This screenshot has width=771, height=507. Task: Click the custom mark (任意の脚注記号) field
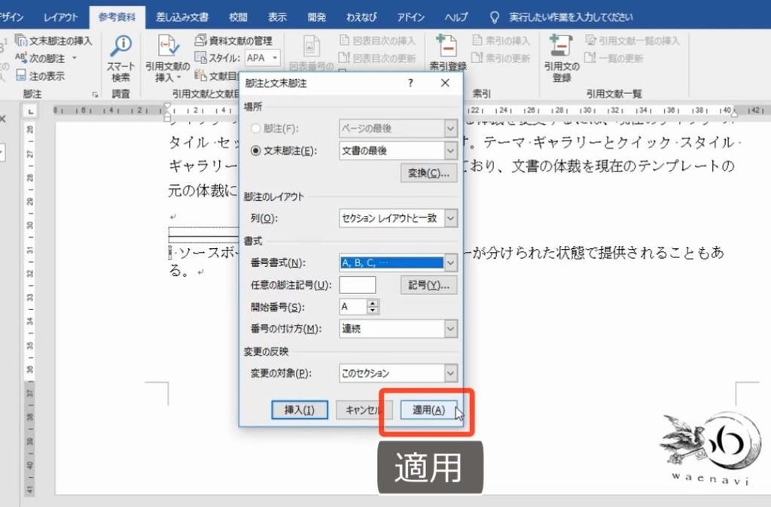pos(358,285)
